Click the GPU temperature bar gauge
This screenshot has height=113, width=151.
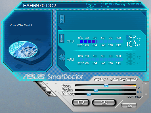pos(101,41)
